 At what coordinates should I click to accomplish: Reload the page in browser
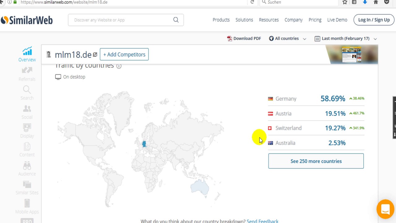pos(252,2)
